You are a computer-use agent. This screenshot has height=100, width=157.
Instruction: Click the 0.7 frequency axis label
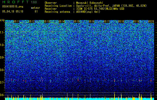point(2,82)
